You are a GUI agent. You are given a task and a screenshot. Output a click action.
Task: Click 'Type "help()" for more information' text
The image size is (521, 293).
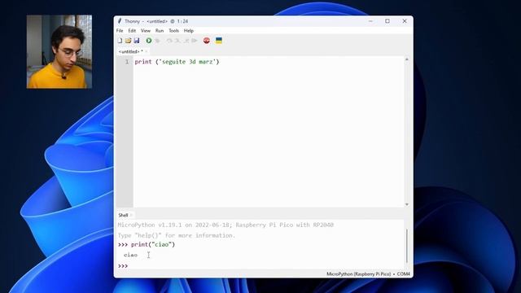(x=176, y=235)
